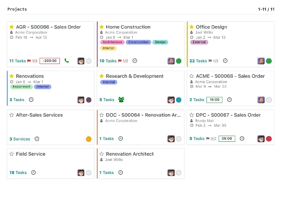Open status selector on Office Design green dot

point(269,61)
